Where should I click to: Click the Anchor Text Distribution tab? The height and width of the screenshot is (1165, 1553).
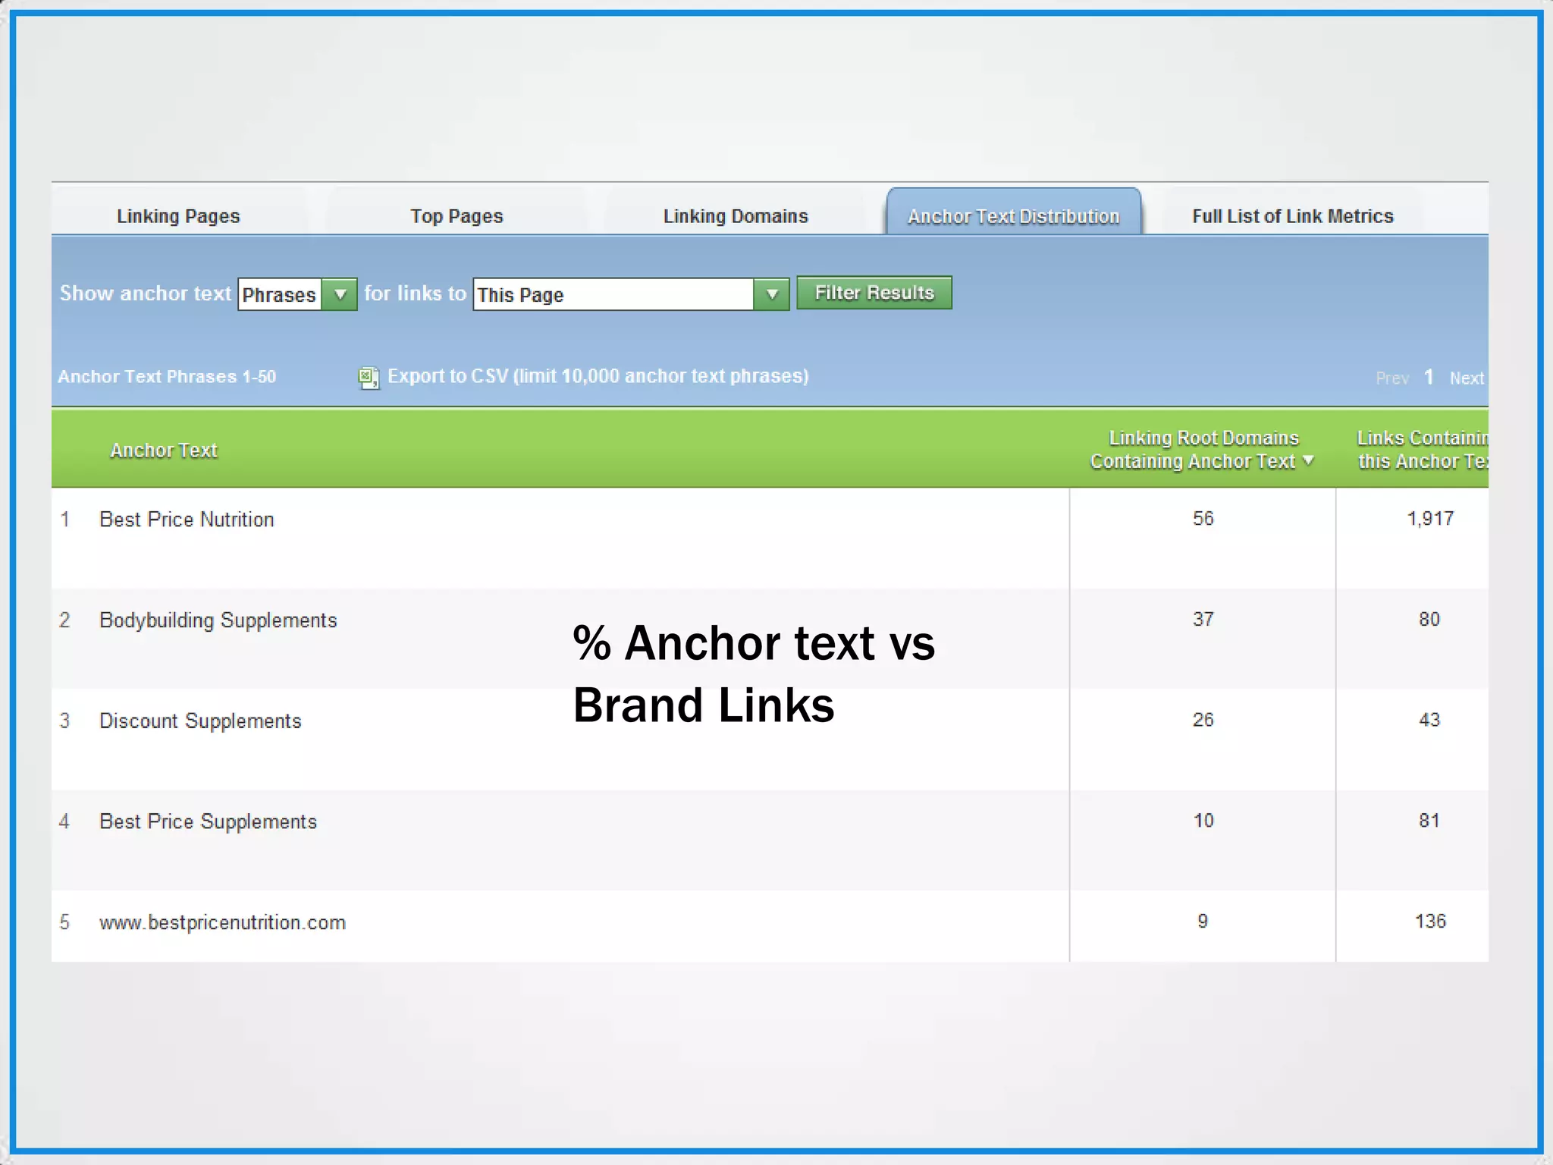[x=1014, y=212]
